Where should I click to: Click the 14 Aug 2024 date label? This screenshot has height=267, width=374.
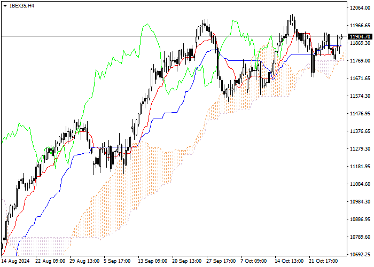click(x=15, y=261)
